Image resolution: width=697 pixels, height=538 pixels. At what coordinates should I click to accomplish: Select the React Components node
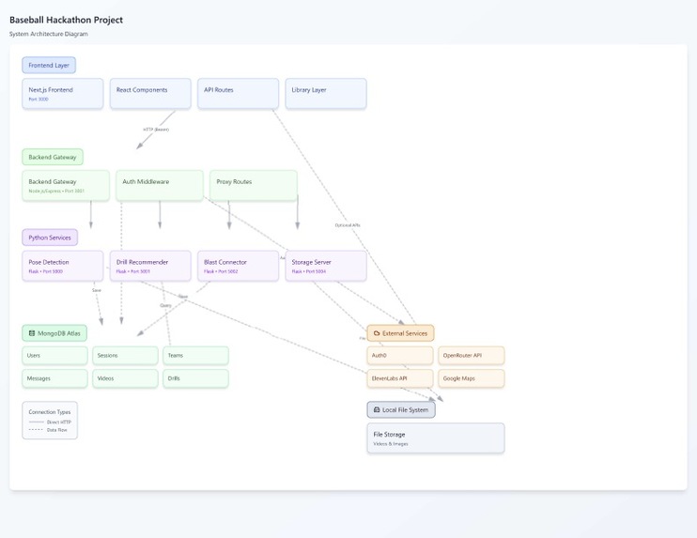point(150,94)
